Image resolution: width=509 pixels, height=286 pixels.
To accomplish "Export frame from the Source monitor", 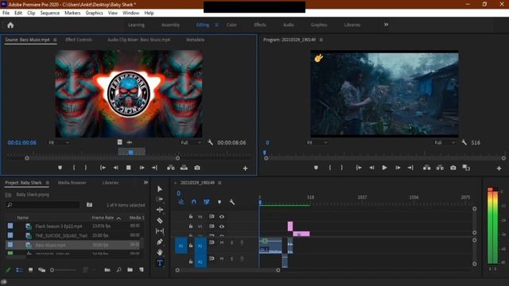I will tap(197, 168).
